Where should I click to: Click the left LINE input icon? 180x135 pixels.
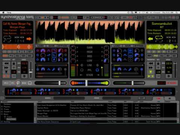pos(82,65)
